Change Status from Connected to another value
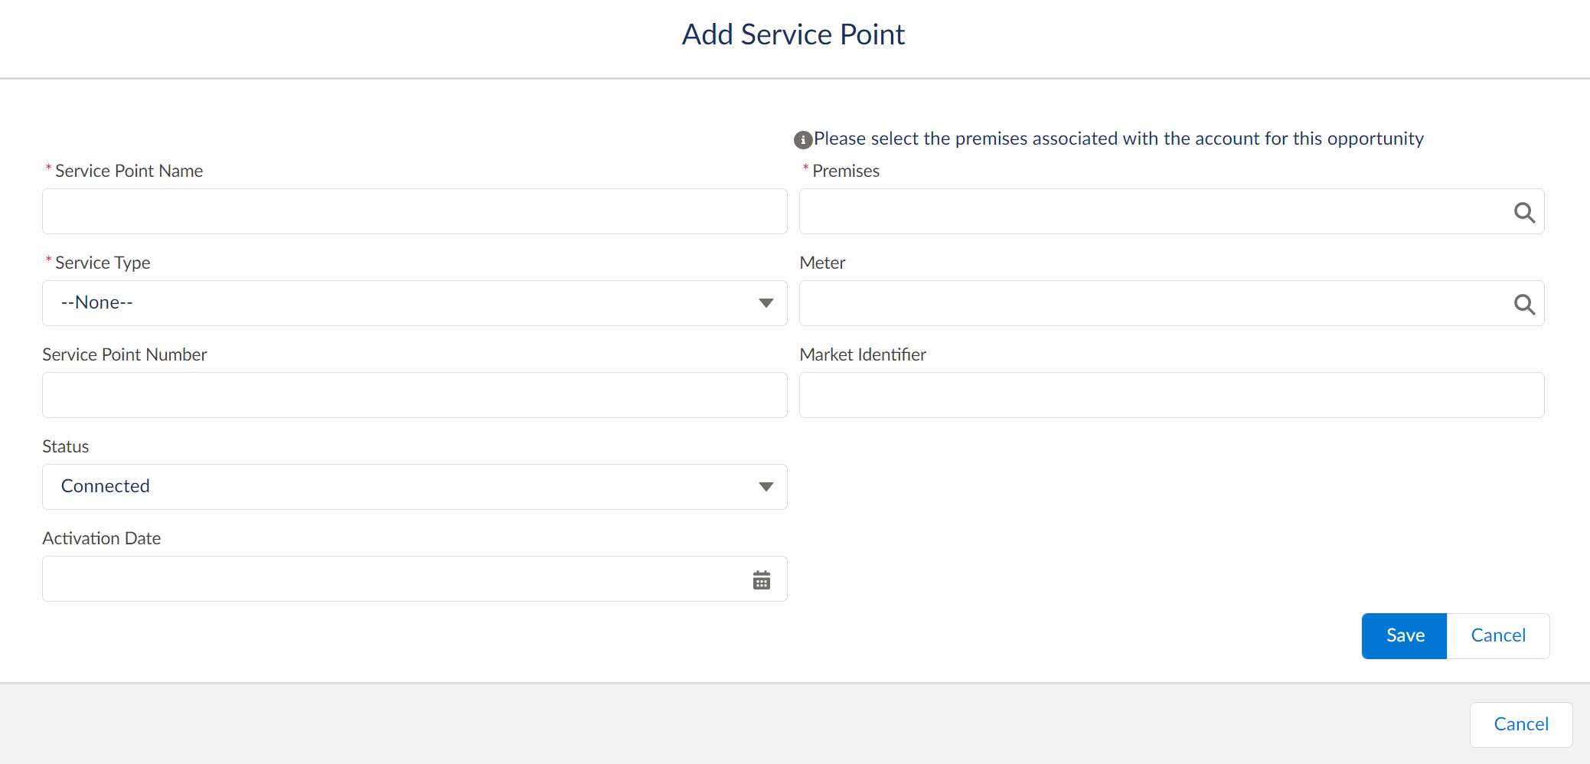Screen dimensions: 1590x764 tap(413, 486)
